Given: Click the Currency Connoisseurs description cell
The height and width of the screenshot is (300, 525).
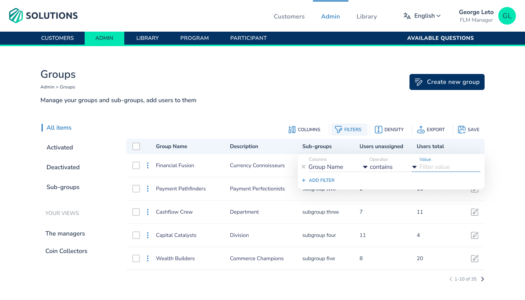Looking at the screenshot, I should pos(257,165).
